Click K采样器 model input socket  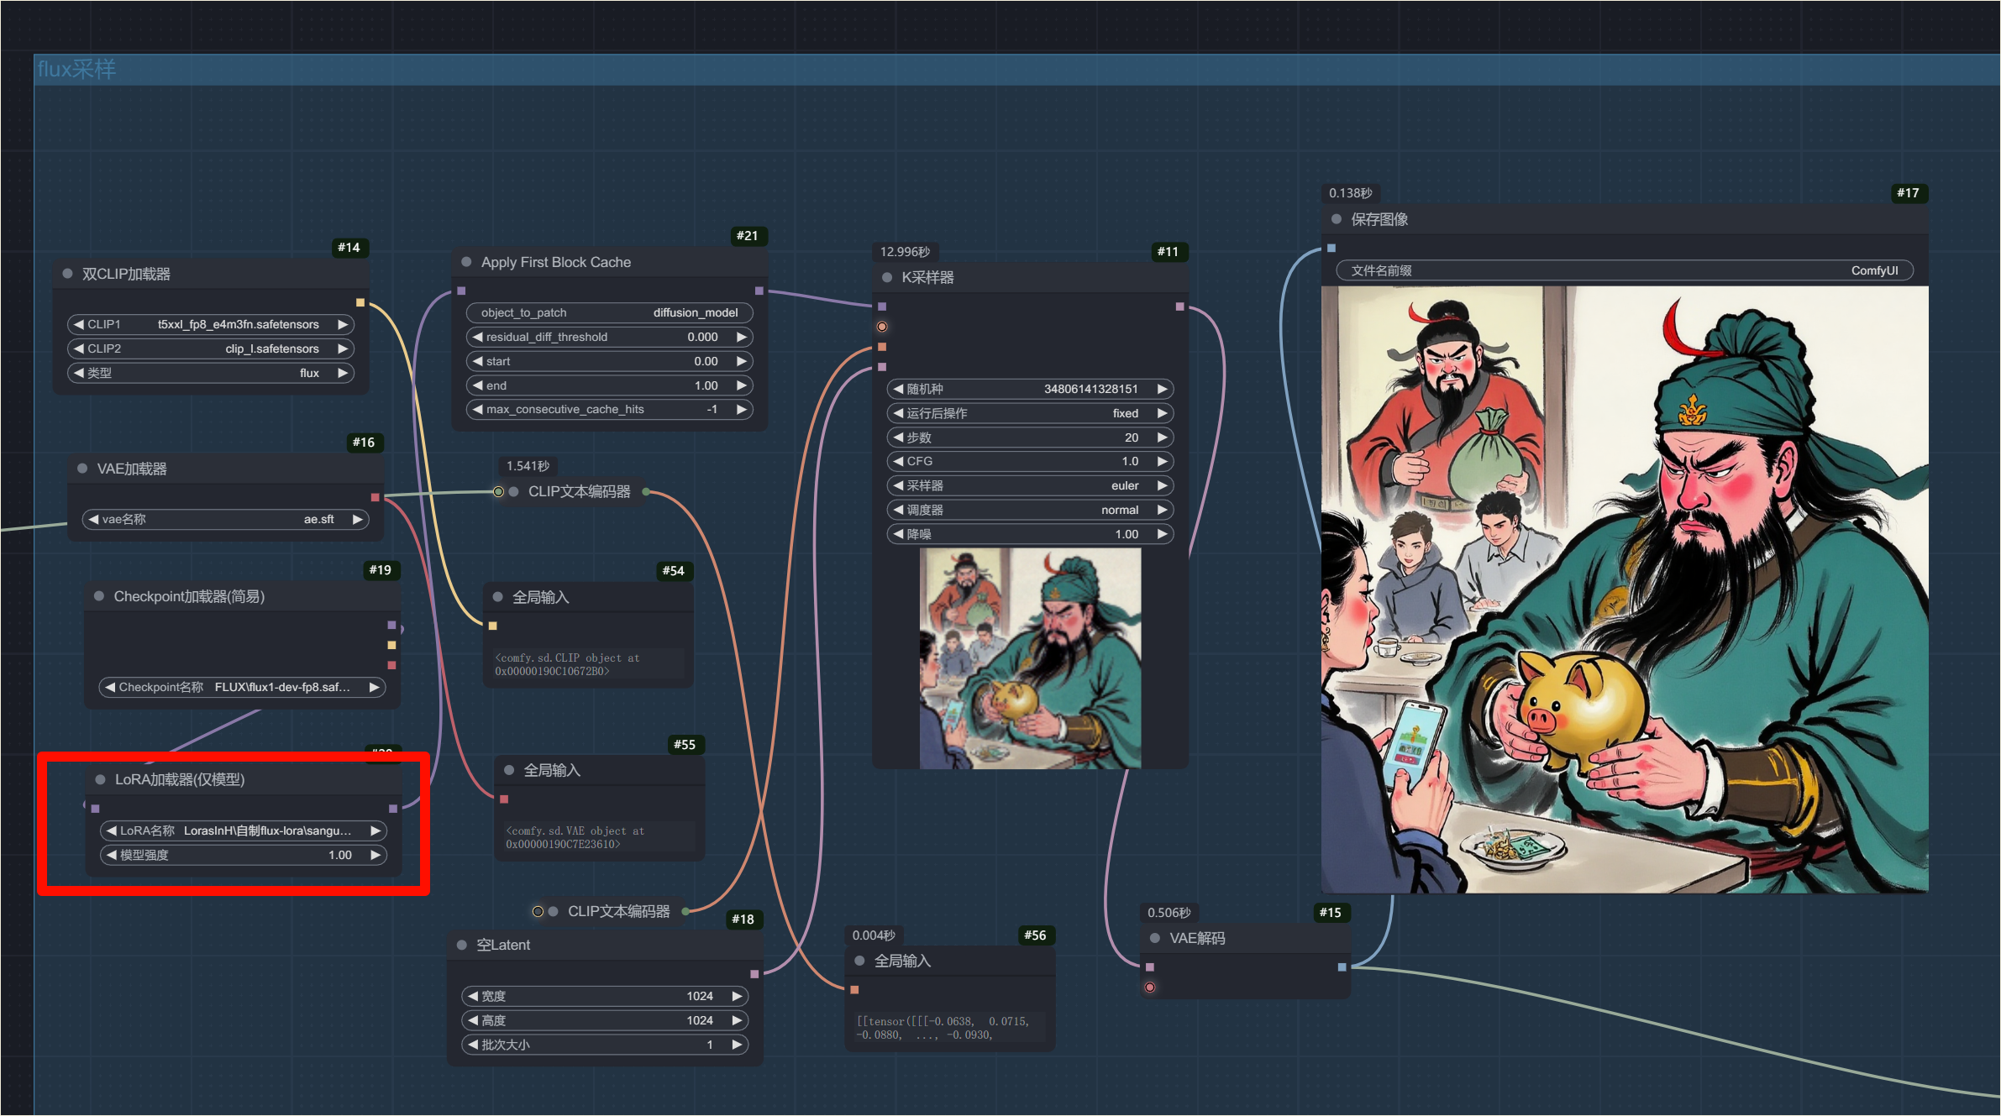[882, 307]
